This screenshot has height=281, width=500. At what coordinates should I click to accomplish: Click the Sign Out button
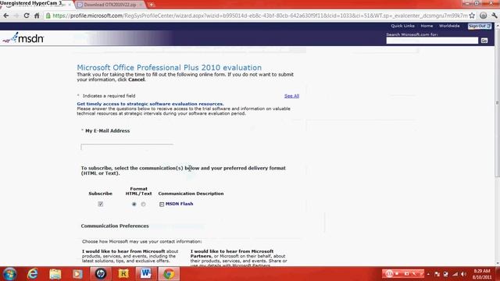tap(479, 26)
